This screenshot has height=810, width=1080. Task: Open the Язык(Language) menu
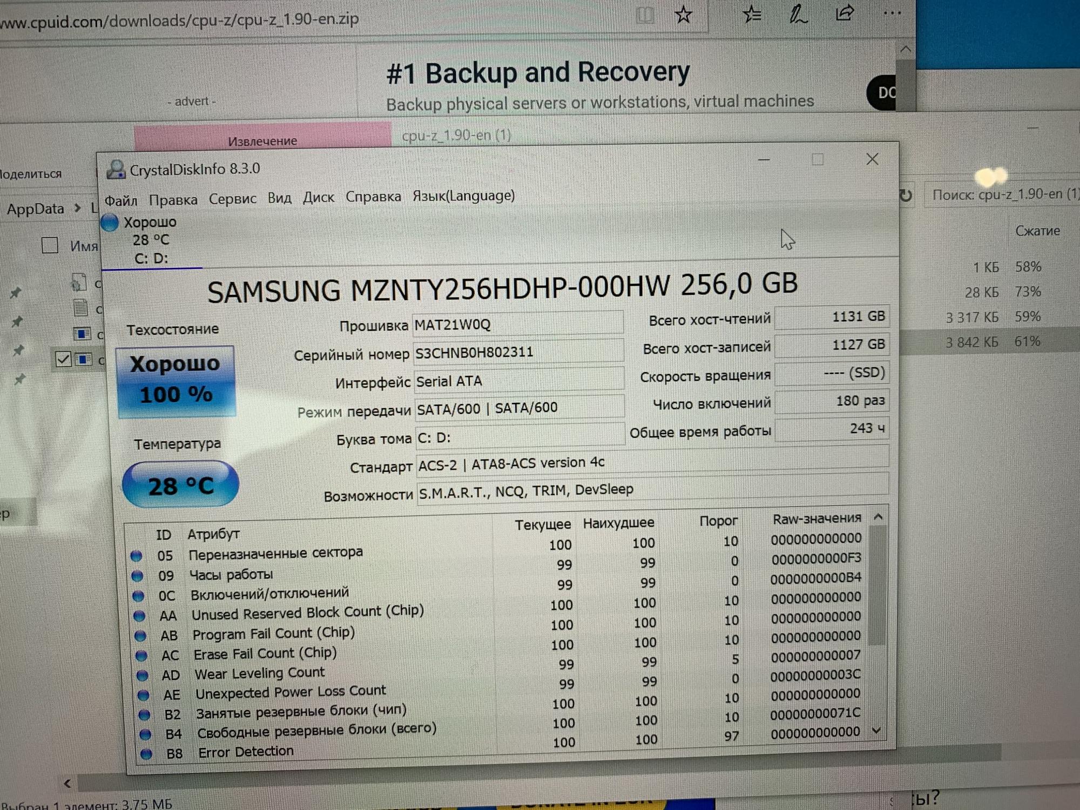pyautogui.click(x=463, y=196)
